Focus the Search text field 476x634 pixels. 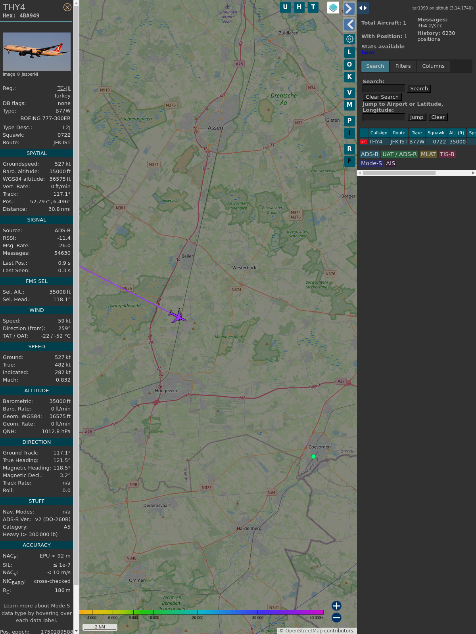(x=384, y=89)
